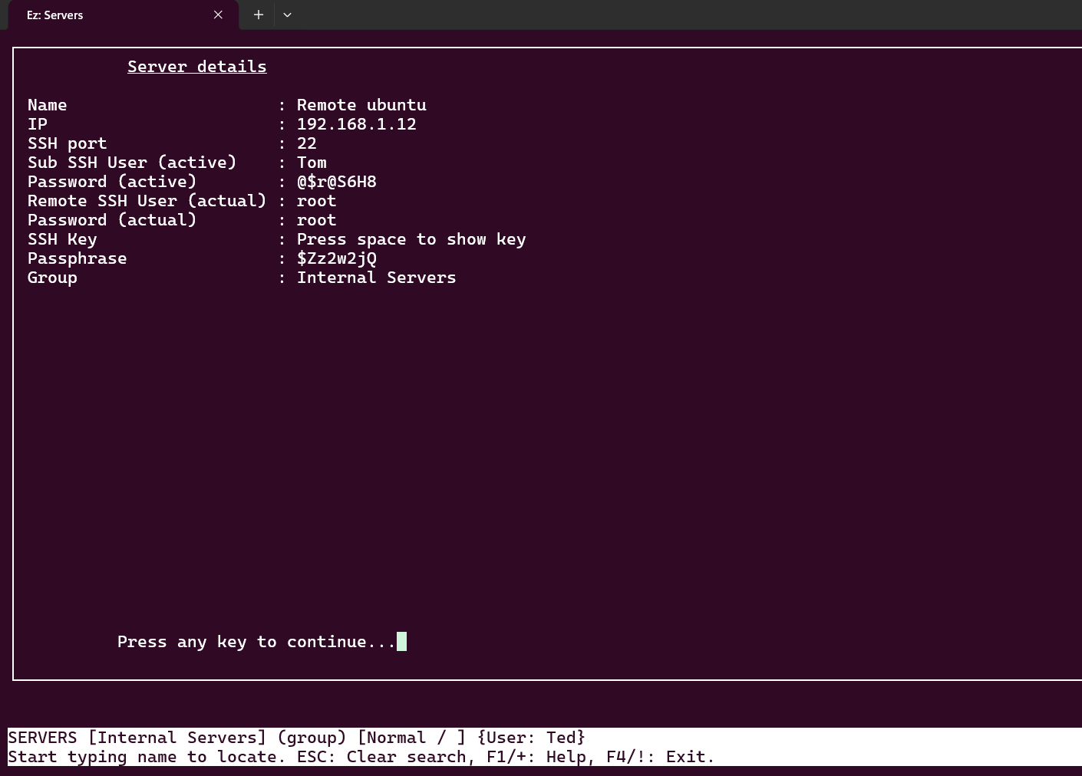The width and height of the screenshot is (1082, 776).
Task: Expand the tab profile dropdown chevron
Action: 287,15
